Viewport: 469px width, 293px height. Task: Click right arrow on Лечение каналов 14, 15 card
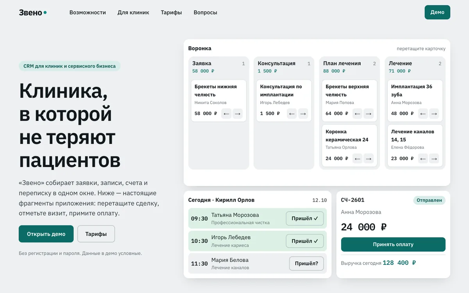434,159
